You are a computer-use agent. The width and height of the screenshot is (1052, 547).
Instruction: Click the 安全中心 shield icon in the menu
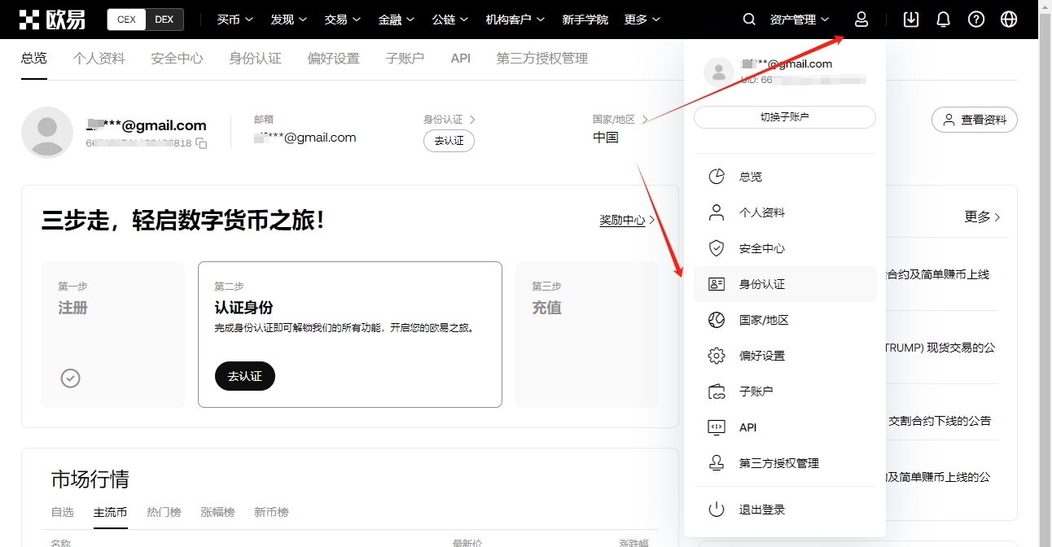click(716, 248)
